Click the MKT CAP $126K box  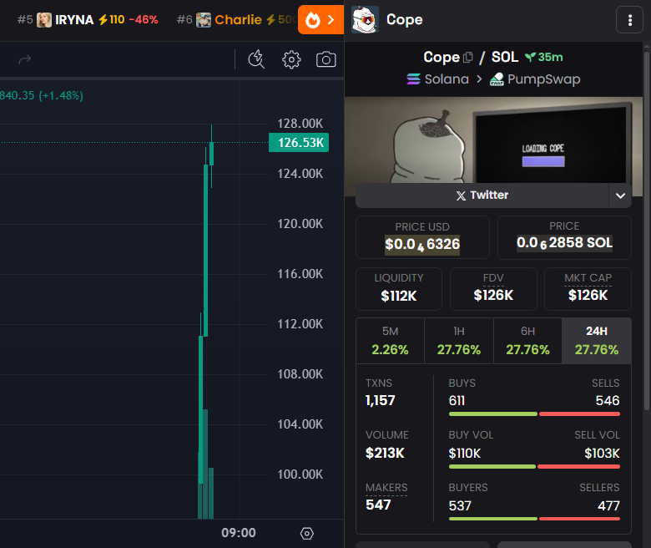point(588,289)
